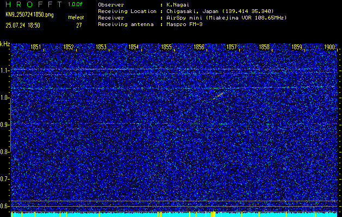Image resolution: width=342 pixels, height=217 pixels.
Task: Click the 1853 time marker
Action: (101, 47)
